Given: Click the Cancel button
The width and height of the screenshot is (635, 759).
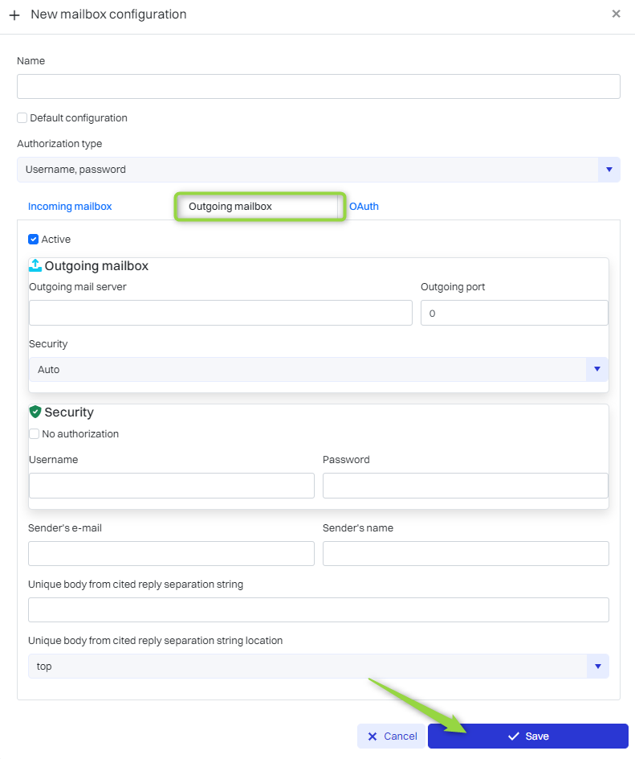Looking at the screenshot, I should [392, 736].
